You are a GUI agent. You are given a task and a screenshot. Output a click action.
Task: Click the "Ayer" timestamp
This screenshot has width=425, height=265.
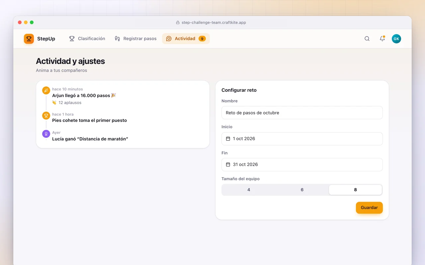tap(56, 132)
